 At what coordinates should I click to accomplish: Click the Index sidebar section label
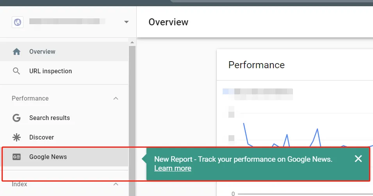(20, 184)
